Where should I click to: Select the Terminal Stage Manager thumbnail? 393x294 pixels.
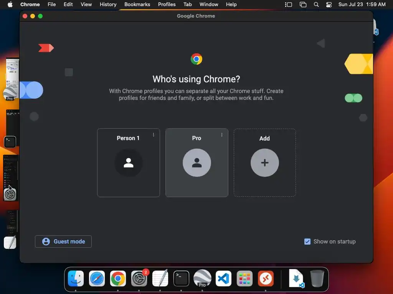(11, 129)
